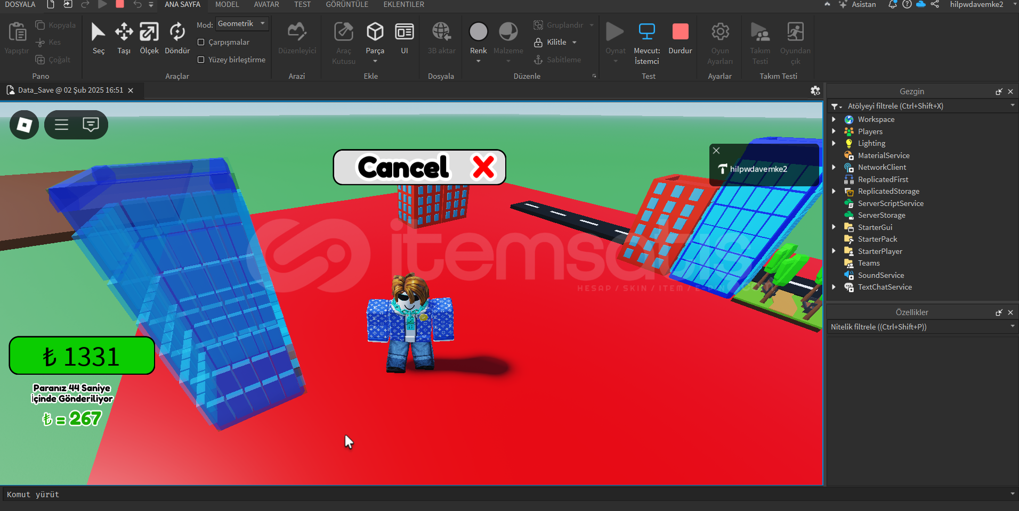
Task: Close the Özellikler properties panel
Action: pyautogui.click(x=1010, y=312)
